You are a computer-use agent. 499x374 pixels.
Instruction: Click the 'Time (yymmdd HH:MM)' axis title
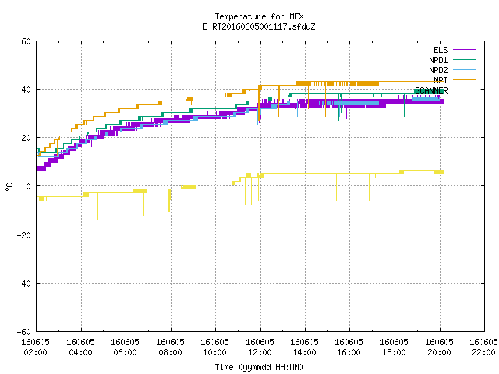pos(259,367)
